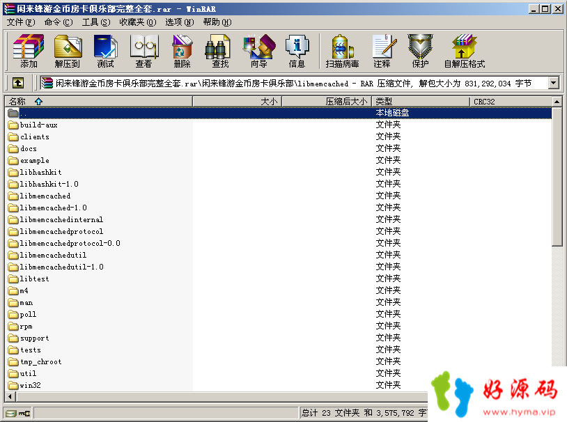Screen dimensions: 567x422
Task: Sort by Type (类型) column header
Action: click(x=421, y=102)
